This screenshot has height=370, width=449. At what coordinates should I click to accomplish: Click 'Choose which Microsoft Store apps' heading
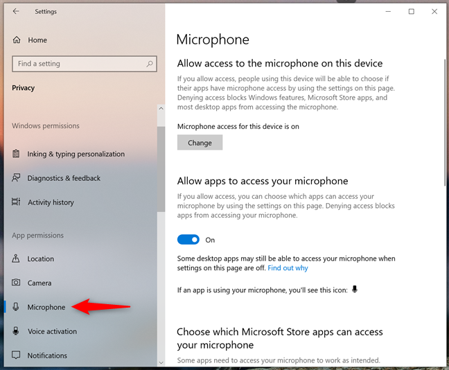pyautogui.click(x=280, y=338)
